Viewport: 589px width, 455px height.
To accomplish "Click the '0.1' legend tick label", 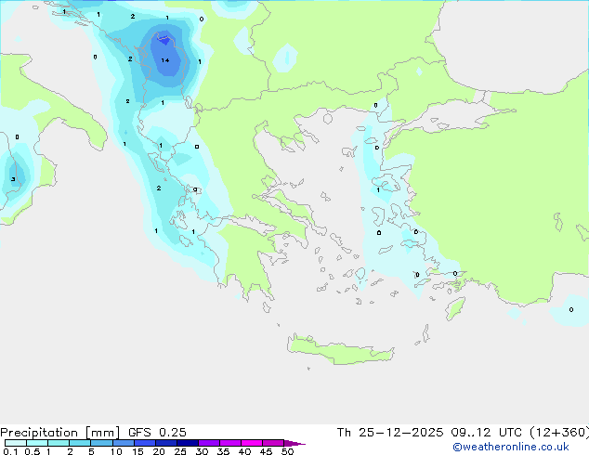I will coord(10,451).
